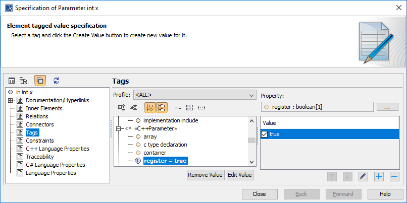Click the blue plus add value icon
The height and width of the screenshot is (203, 407).
point(379,176)
